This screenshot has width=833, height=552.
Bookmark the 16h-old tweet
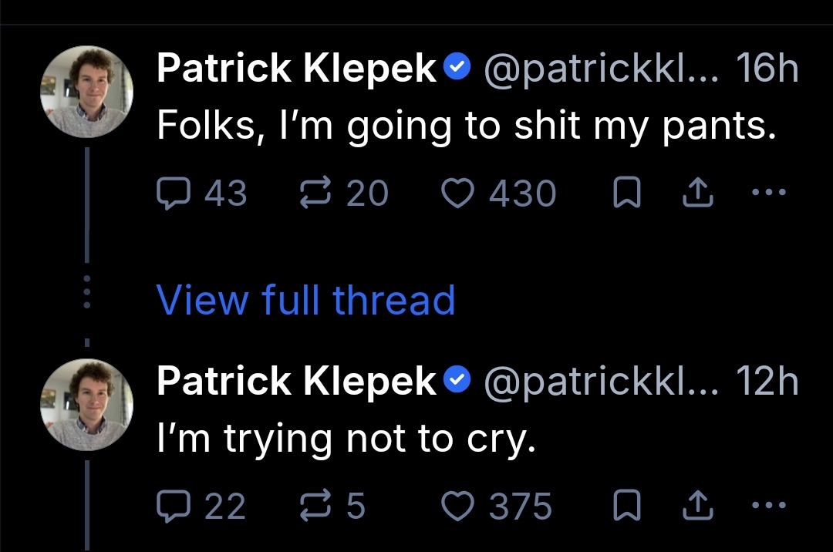[x=627, y=193]
